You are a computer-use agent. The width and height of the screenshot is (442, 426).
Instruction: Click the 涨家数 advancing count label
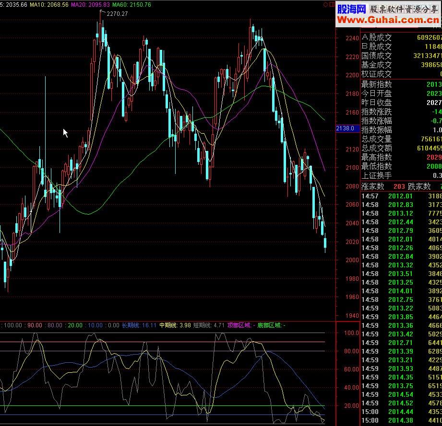[x=373, y=186]
